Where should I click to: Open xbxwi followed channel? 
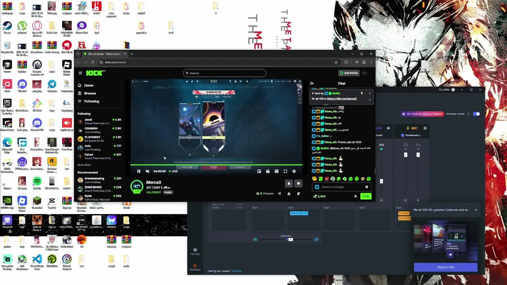[x=100, y=121]
